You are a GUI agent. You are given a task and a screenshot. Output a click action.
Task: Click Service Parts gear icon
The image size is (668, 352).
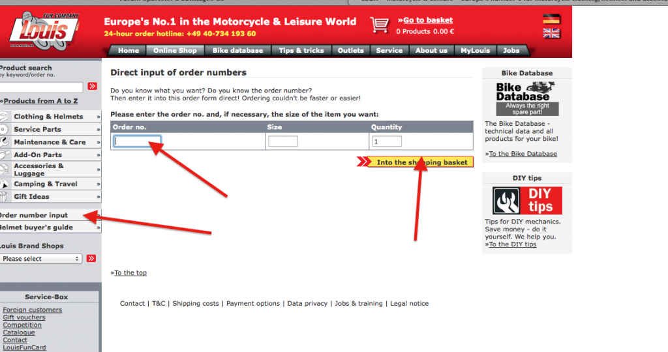pos(4,130)
